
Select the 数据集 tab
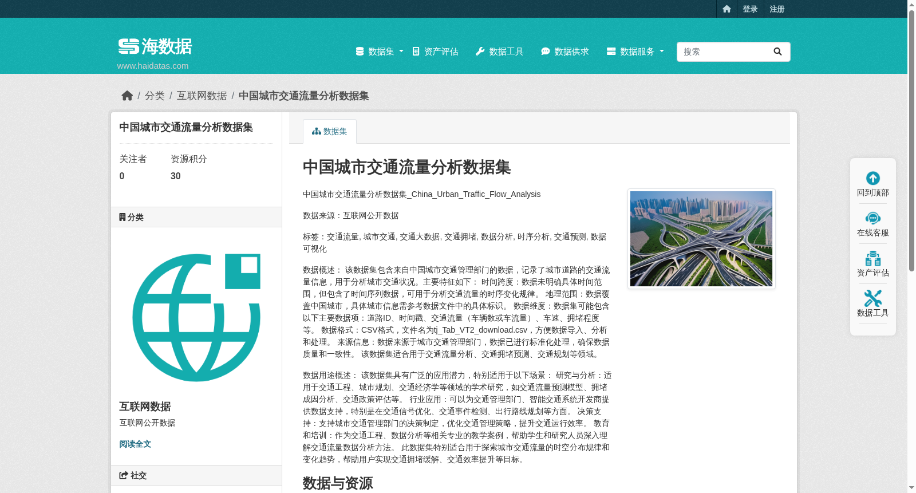pyautogui.click(x=330, y=131)
